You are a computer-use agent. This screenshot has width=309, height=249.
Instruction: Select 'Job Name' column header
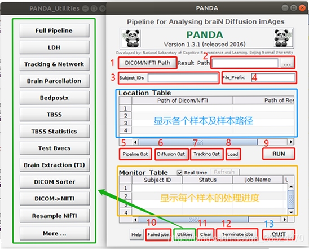258,180
